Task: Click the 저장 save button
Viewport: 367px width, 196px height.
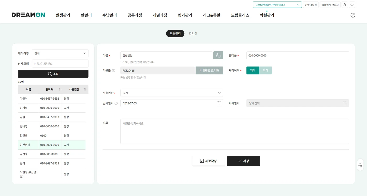Action: pyautogui.click(x=244, y=161)
